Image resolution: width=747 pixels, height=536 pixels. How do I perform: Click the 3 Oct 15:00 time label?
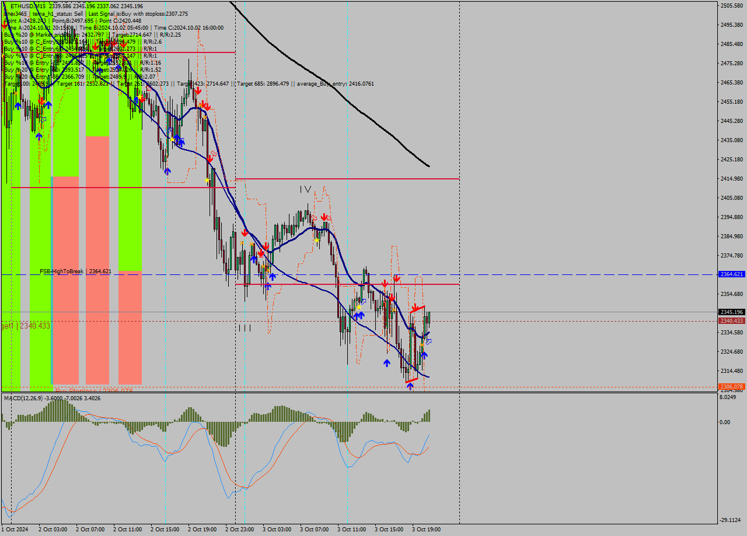(x=389, y=530)
